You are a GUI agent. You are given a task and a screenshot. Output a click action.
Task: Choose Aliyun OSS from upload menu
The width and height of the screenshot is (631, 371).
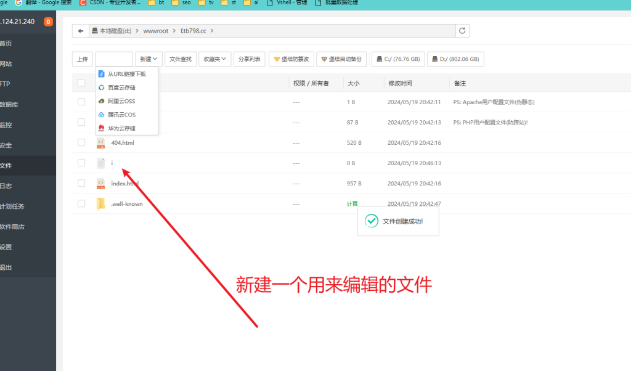point(121,101)
